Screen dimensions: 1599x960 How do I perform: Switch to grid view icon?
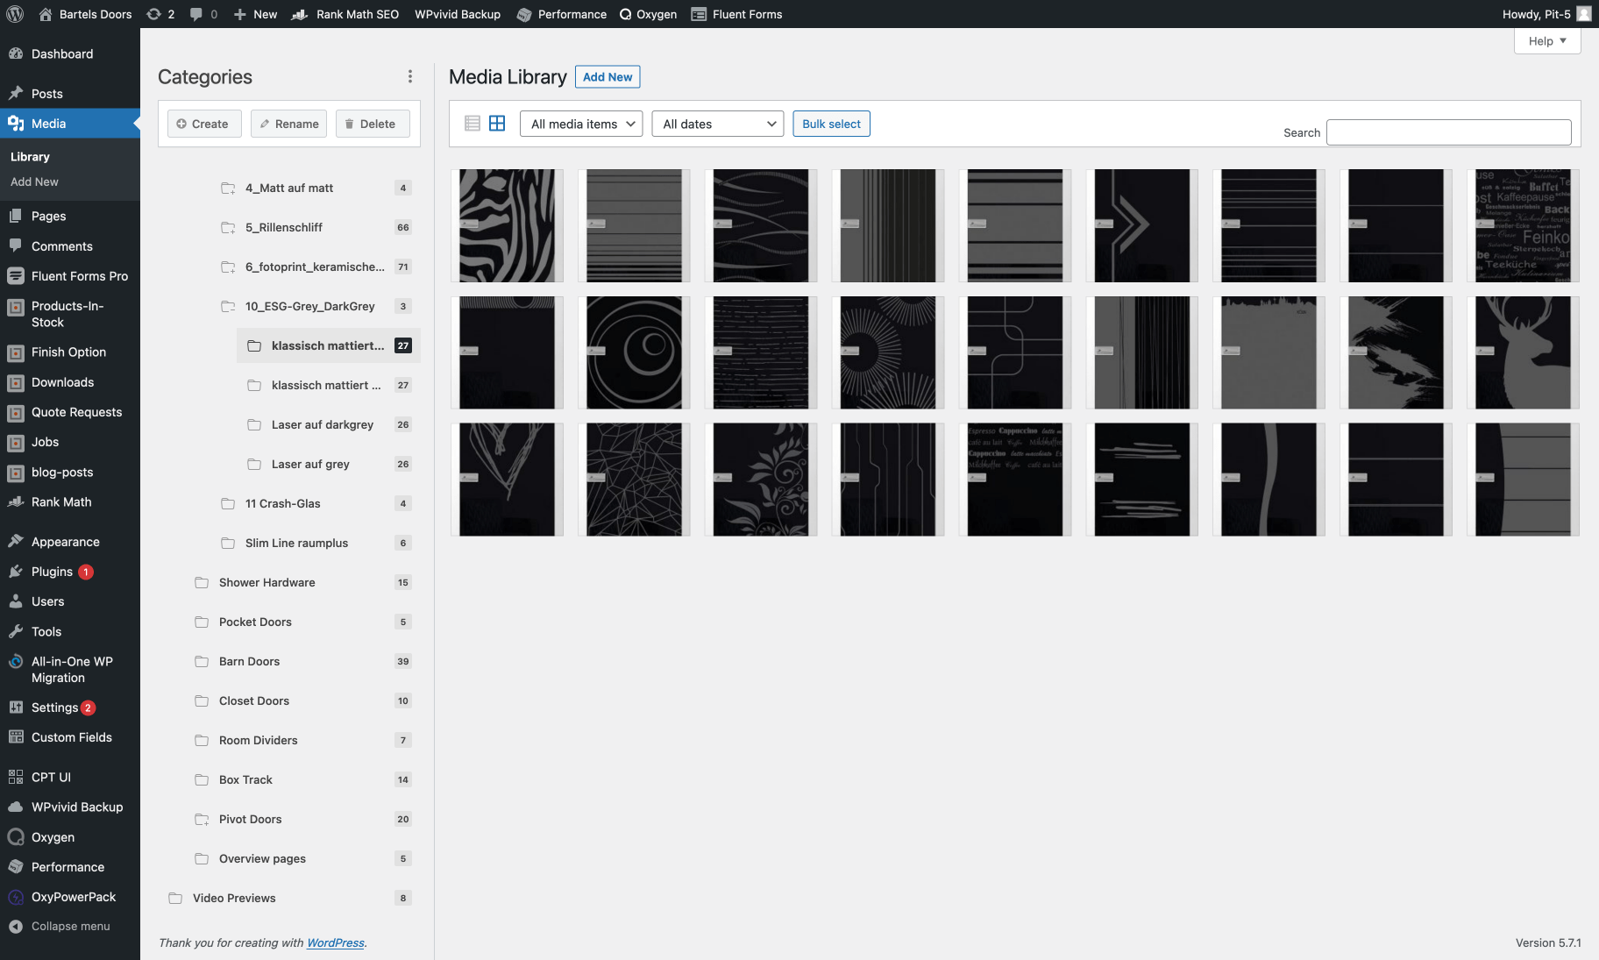click(497, 124)
